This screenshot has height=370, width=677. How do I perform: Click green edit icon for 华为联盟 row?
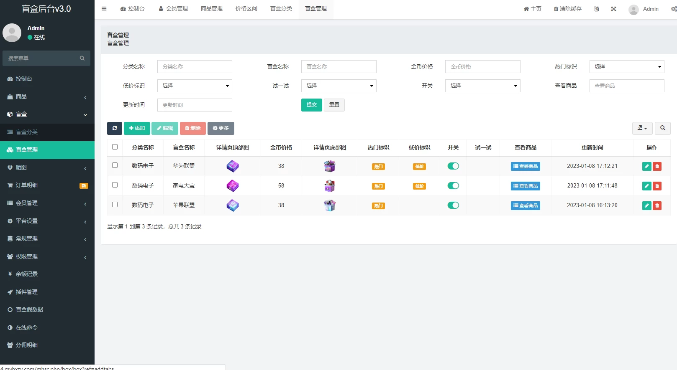[x=646, y=166]
